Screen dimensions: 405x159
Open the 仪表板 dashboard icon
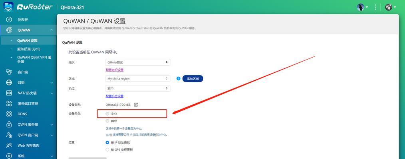[x=9, y=19]
